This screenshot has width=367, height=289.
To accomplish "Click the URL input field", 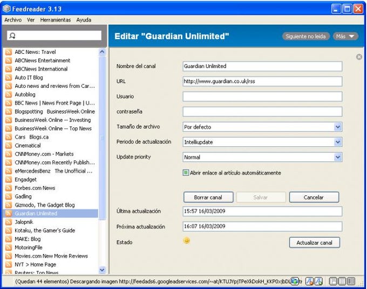I will click(262, 81).
